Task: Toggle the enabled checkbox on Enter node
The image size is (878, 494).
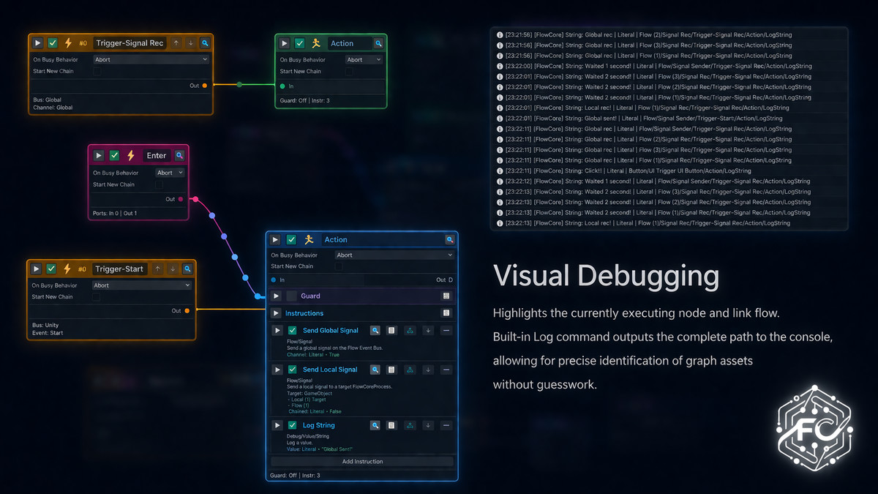Action: pos(114,155)
